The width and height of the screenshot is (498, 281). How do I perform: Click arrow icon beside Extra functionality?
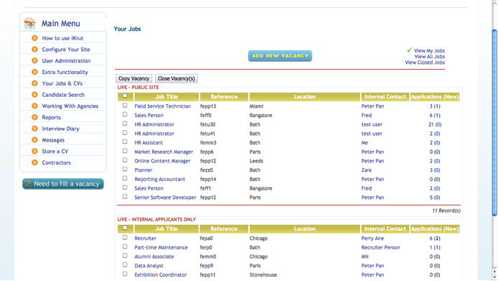(x=34, y=72)
